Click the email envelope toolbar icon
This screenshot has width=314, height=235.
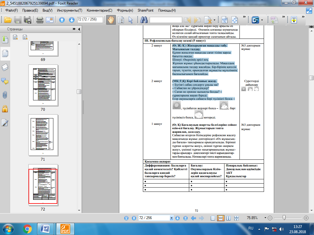(49, 20)
